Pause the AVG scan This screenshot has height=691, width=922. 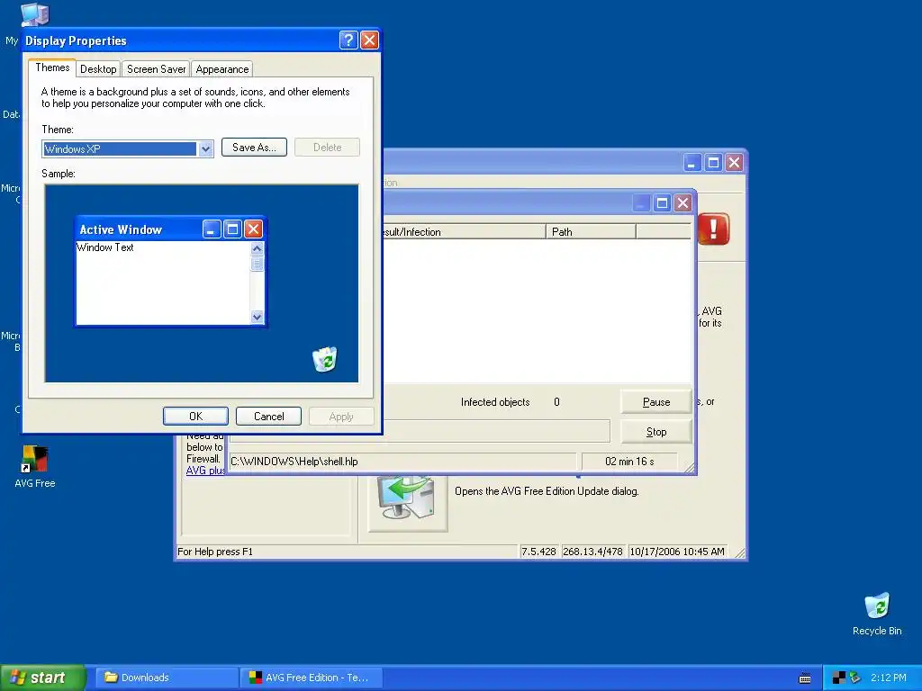pos(656,402)
